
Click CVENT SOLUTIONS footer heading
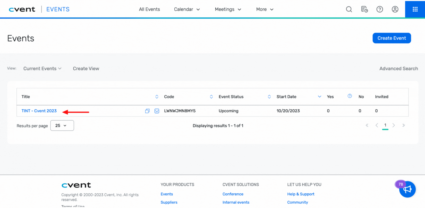pos(241,185)
